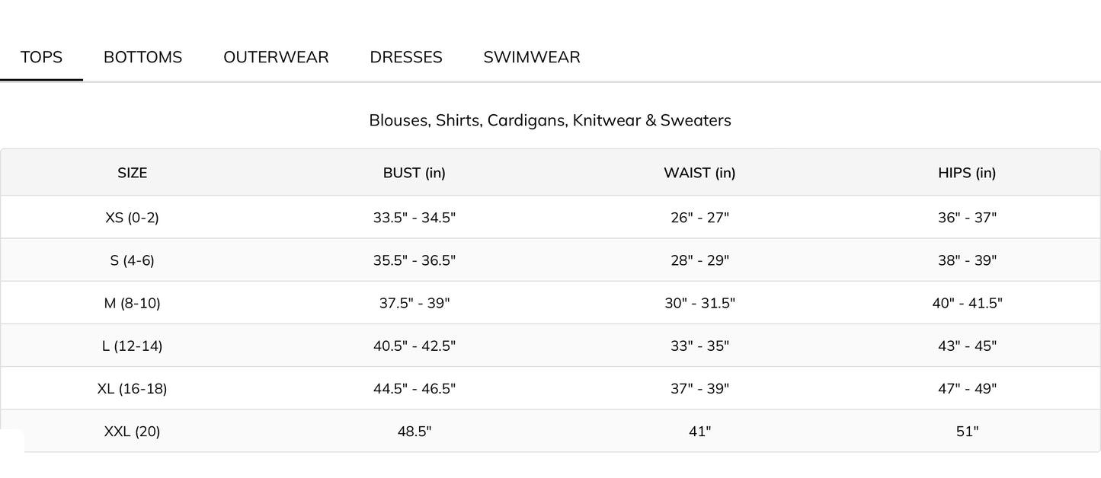The width and height of the screenshot is (1101, 478).
Task: Click the HIPS (in) column header
Action: pyautogui.click(x=967, y=173)
